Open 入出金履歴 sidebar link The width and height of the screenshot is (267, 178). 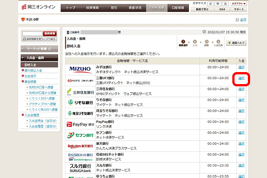pos(32,115)
